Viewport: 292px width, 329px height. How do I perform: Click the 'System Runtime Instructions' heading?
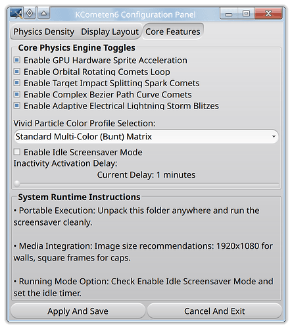(79, 197)
